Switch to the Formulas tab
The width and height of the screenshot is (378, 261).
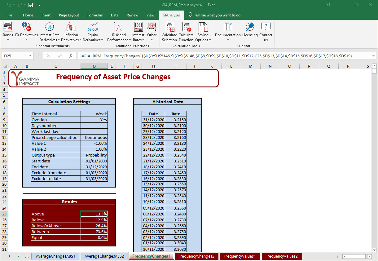pos(95,15)
